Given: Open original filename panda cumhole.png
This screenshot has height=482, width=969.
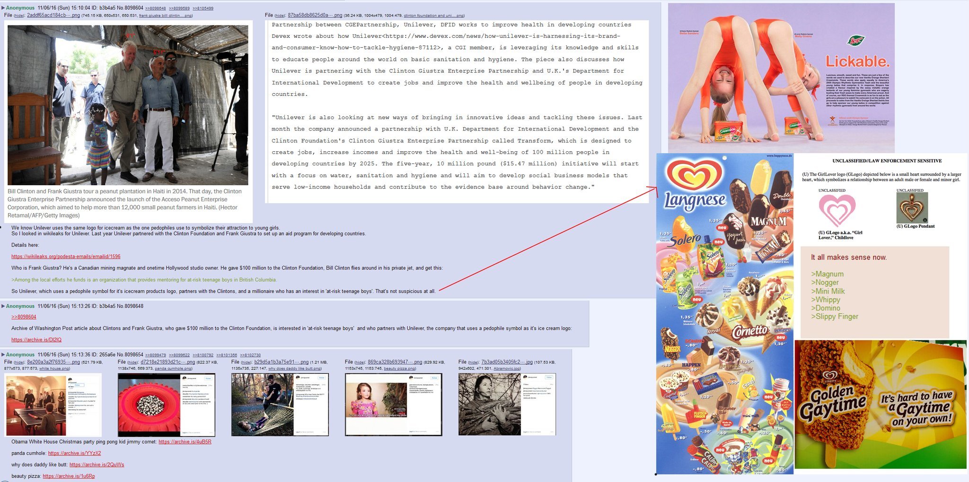Looking at the screenshot, I should pos(174,369).
